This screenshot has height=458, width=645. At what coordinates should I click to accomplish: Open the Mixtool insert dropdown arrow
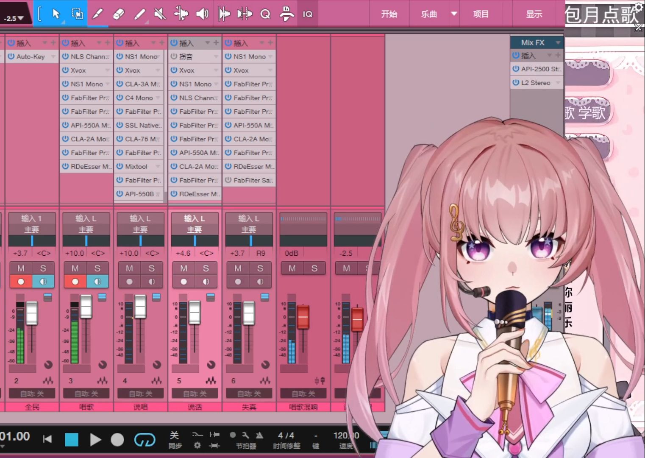(158, 167)
